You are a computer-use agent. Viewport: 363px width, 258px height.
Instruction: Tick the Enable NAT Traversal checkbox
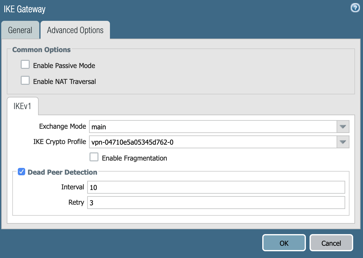tap(25, 81)
